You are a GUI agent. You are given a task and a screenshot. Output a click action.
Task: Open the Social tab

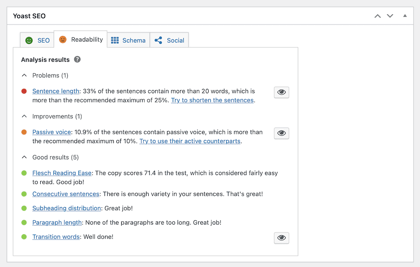click(169, 40)
